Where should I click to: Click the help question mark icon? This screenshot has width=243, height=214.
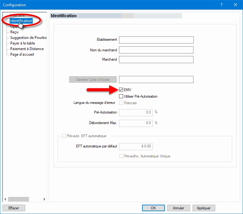click(222, 5)
